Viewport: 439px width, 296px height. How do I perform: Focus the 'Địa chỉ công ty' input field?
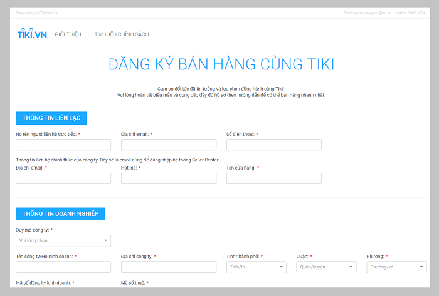tap(169, 267)
